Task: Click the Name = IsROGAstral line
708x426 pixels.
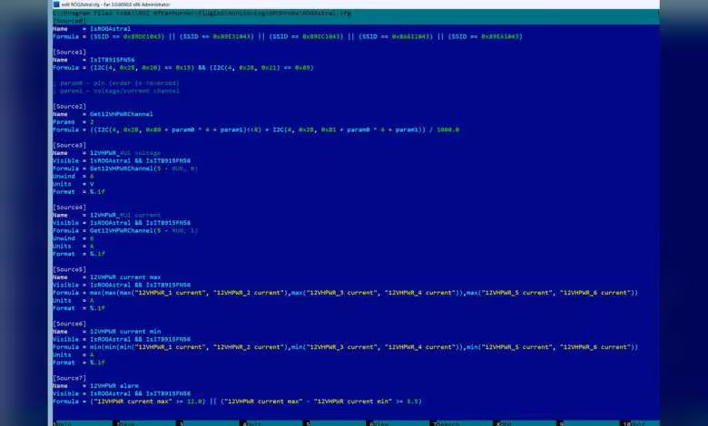Action: pyautogui.click(x=92, y=29)
